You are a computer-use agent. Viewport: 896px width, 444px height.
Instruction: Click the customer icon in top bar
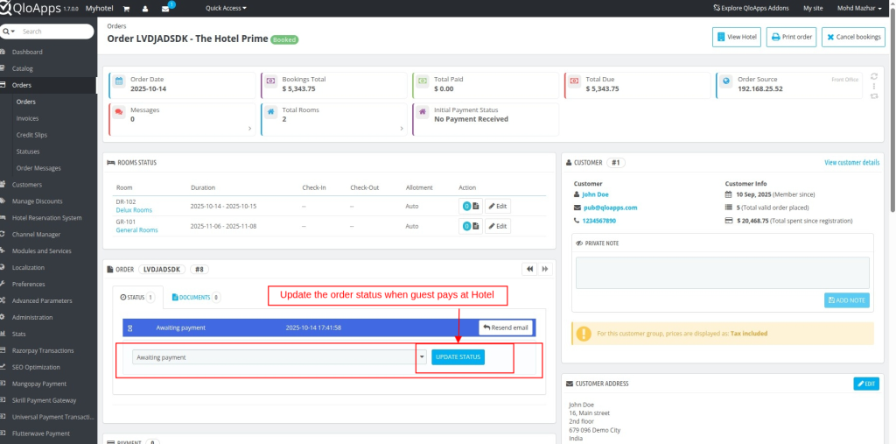point(144,8)
